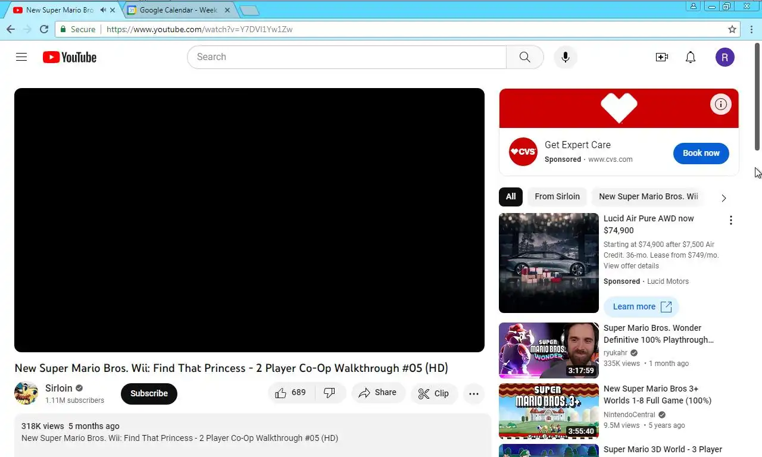Mute the YouTube tab audio icon

click(x=103, y=10)
